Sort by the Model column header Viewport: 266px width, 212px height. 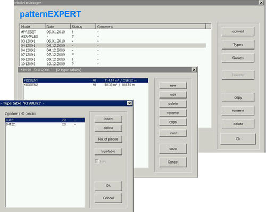pos(32,27)
